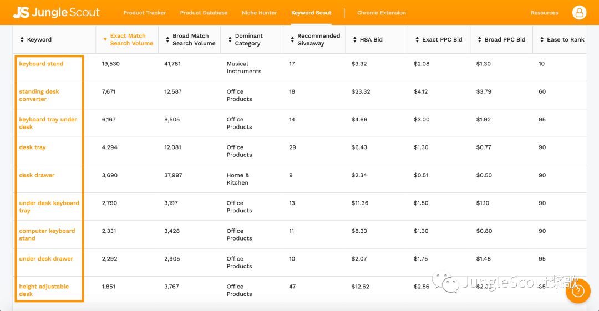This screenshot has width=599, height=311.
Task: Open the Chrome Extension link
Action: click(381, 13)
